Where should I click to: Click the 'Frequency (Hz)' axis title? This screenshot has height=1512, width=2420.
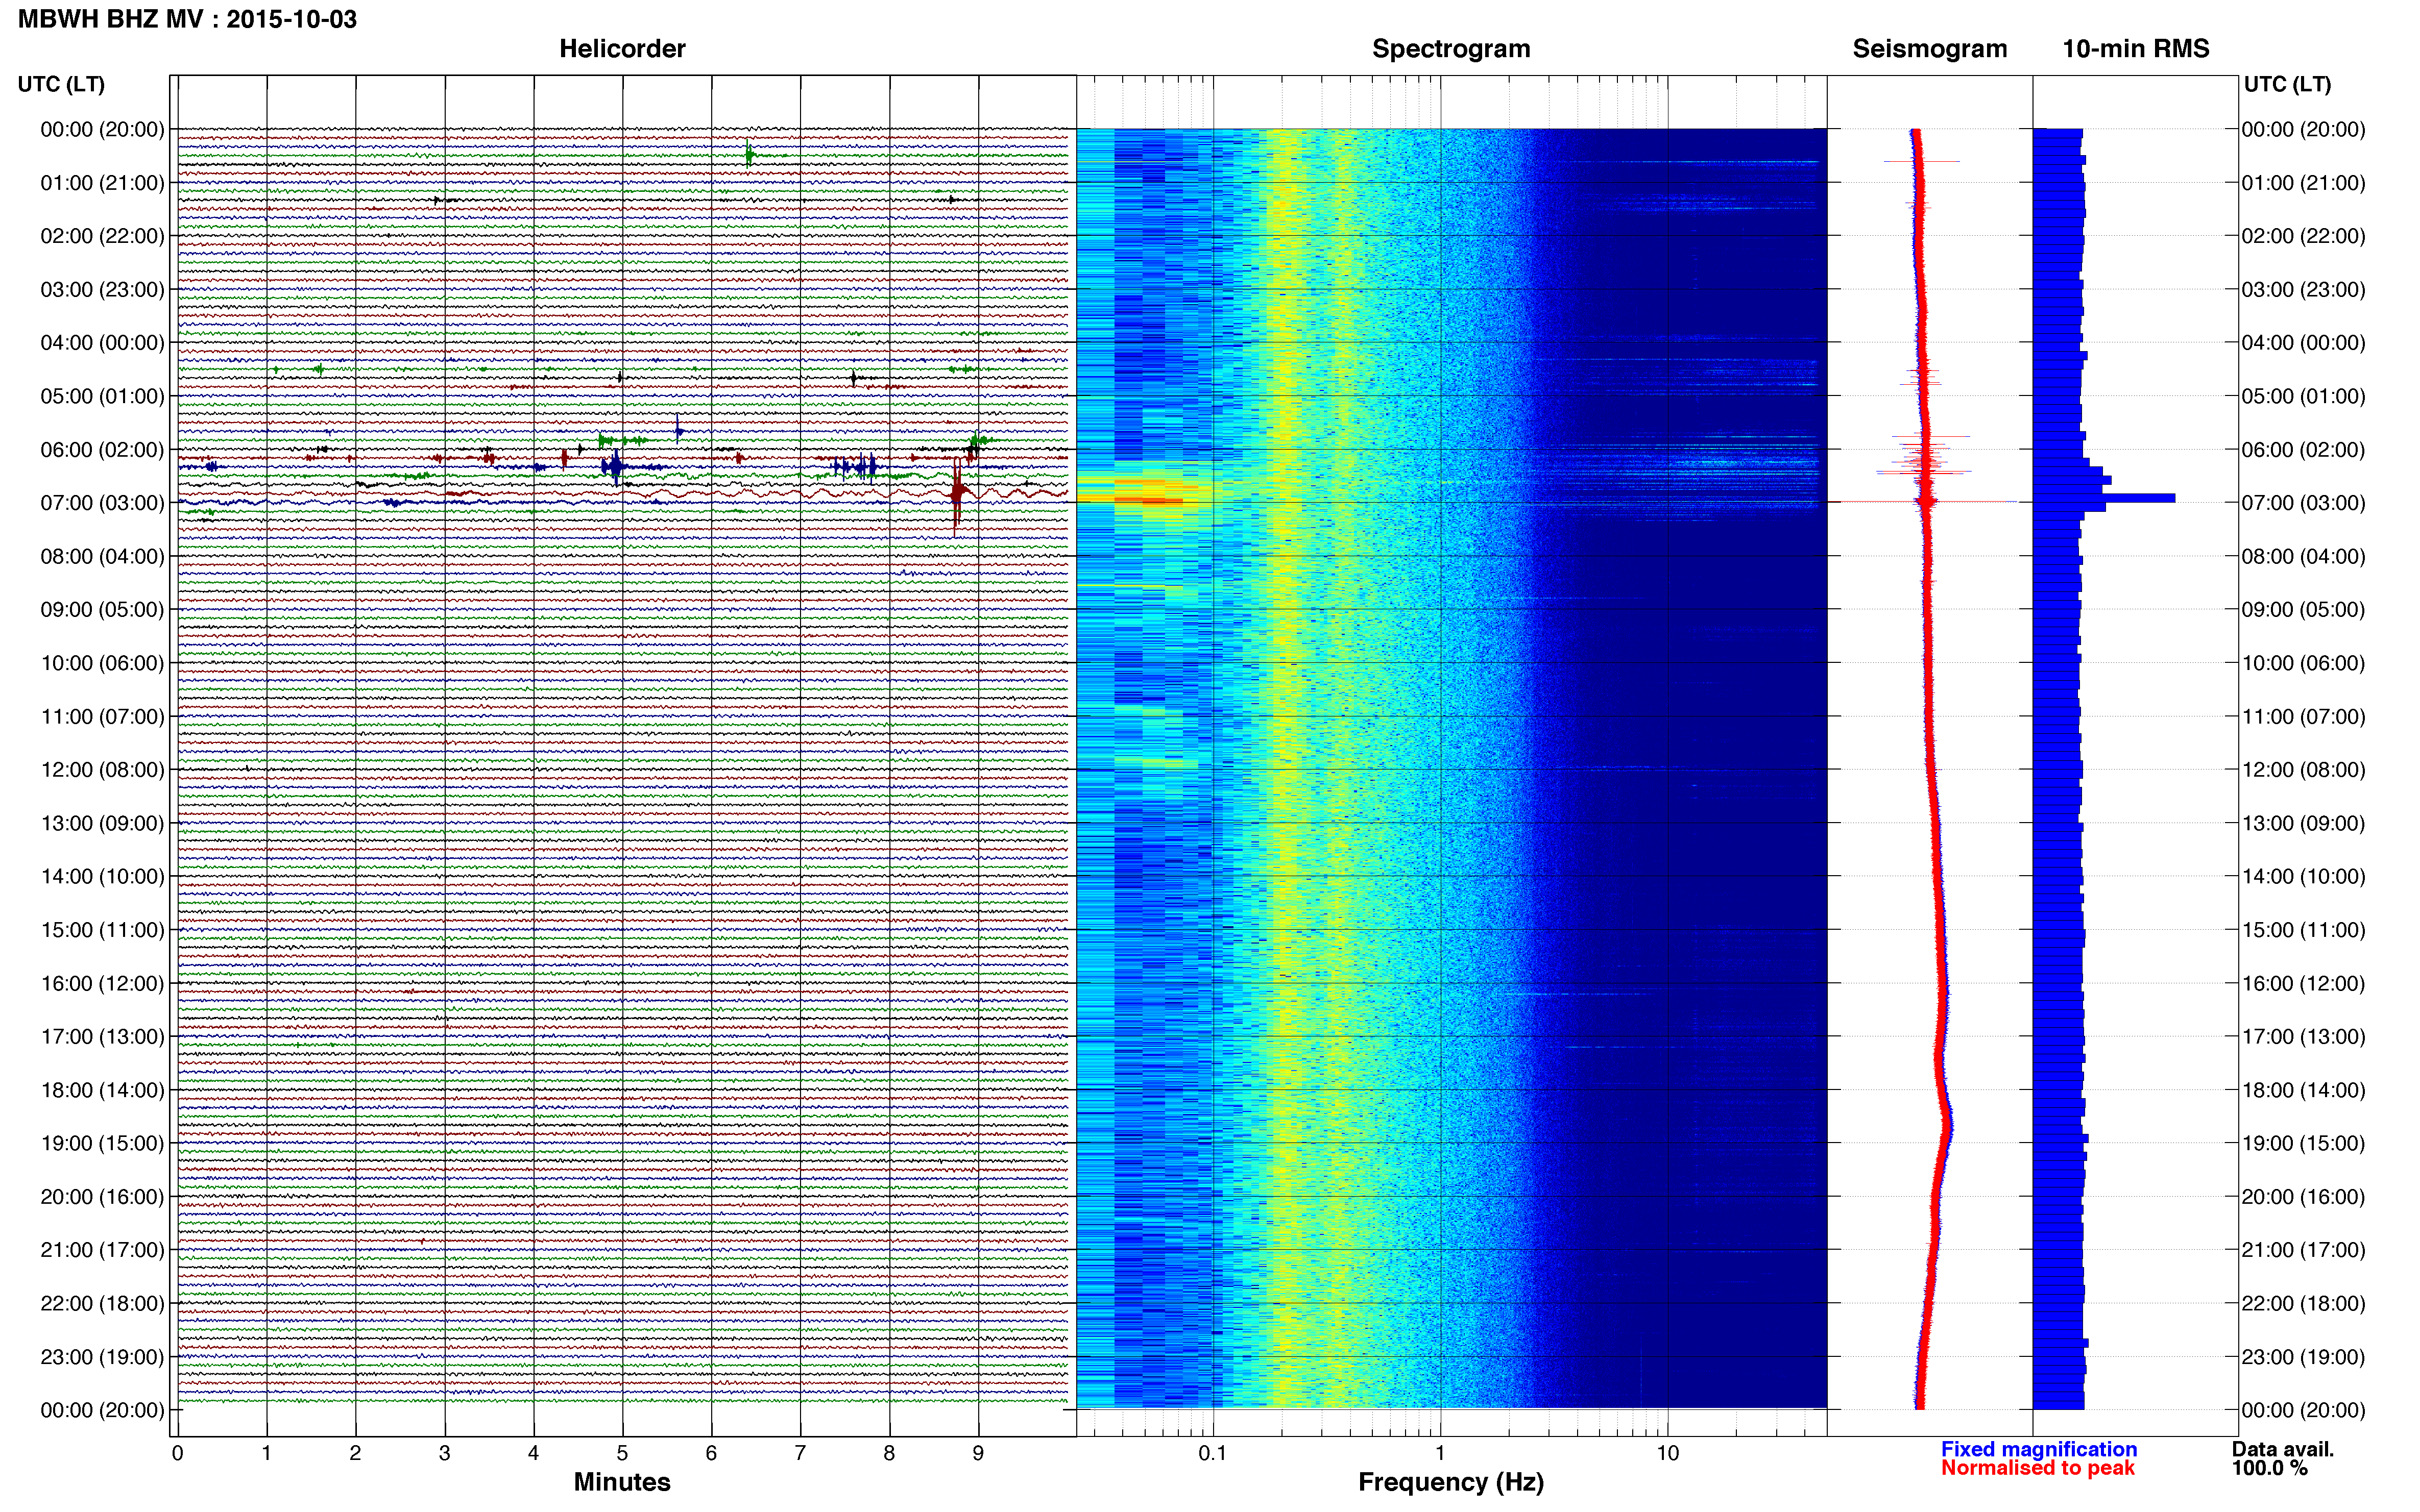click(1450, 1482)
